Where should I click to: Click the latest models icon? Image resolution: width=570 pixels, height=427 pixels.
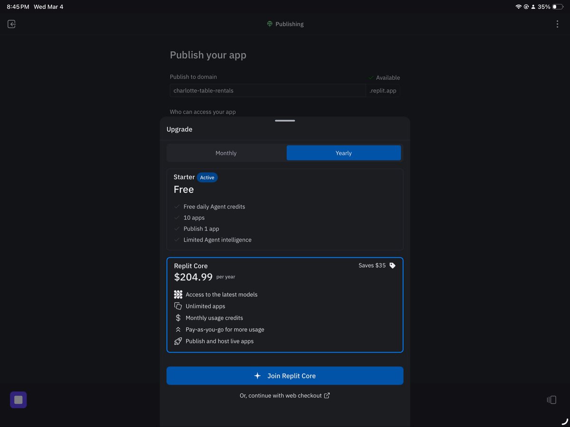pos(178,295)
